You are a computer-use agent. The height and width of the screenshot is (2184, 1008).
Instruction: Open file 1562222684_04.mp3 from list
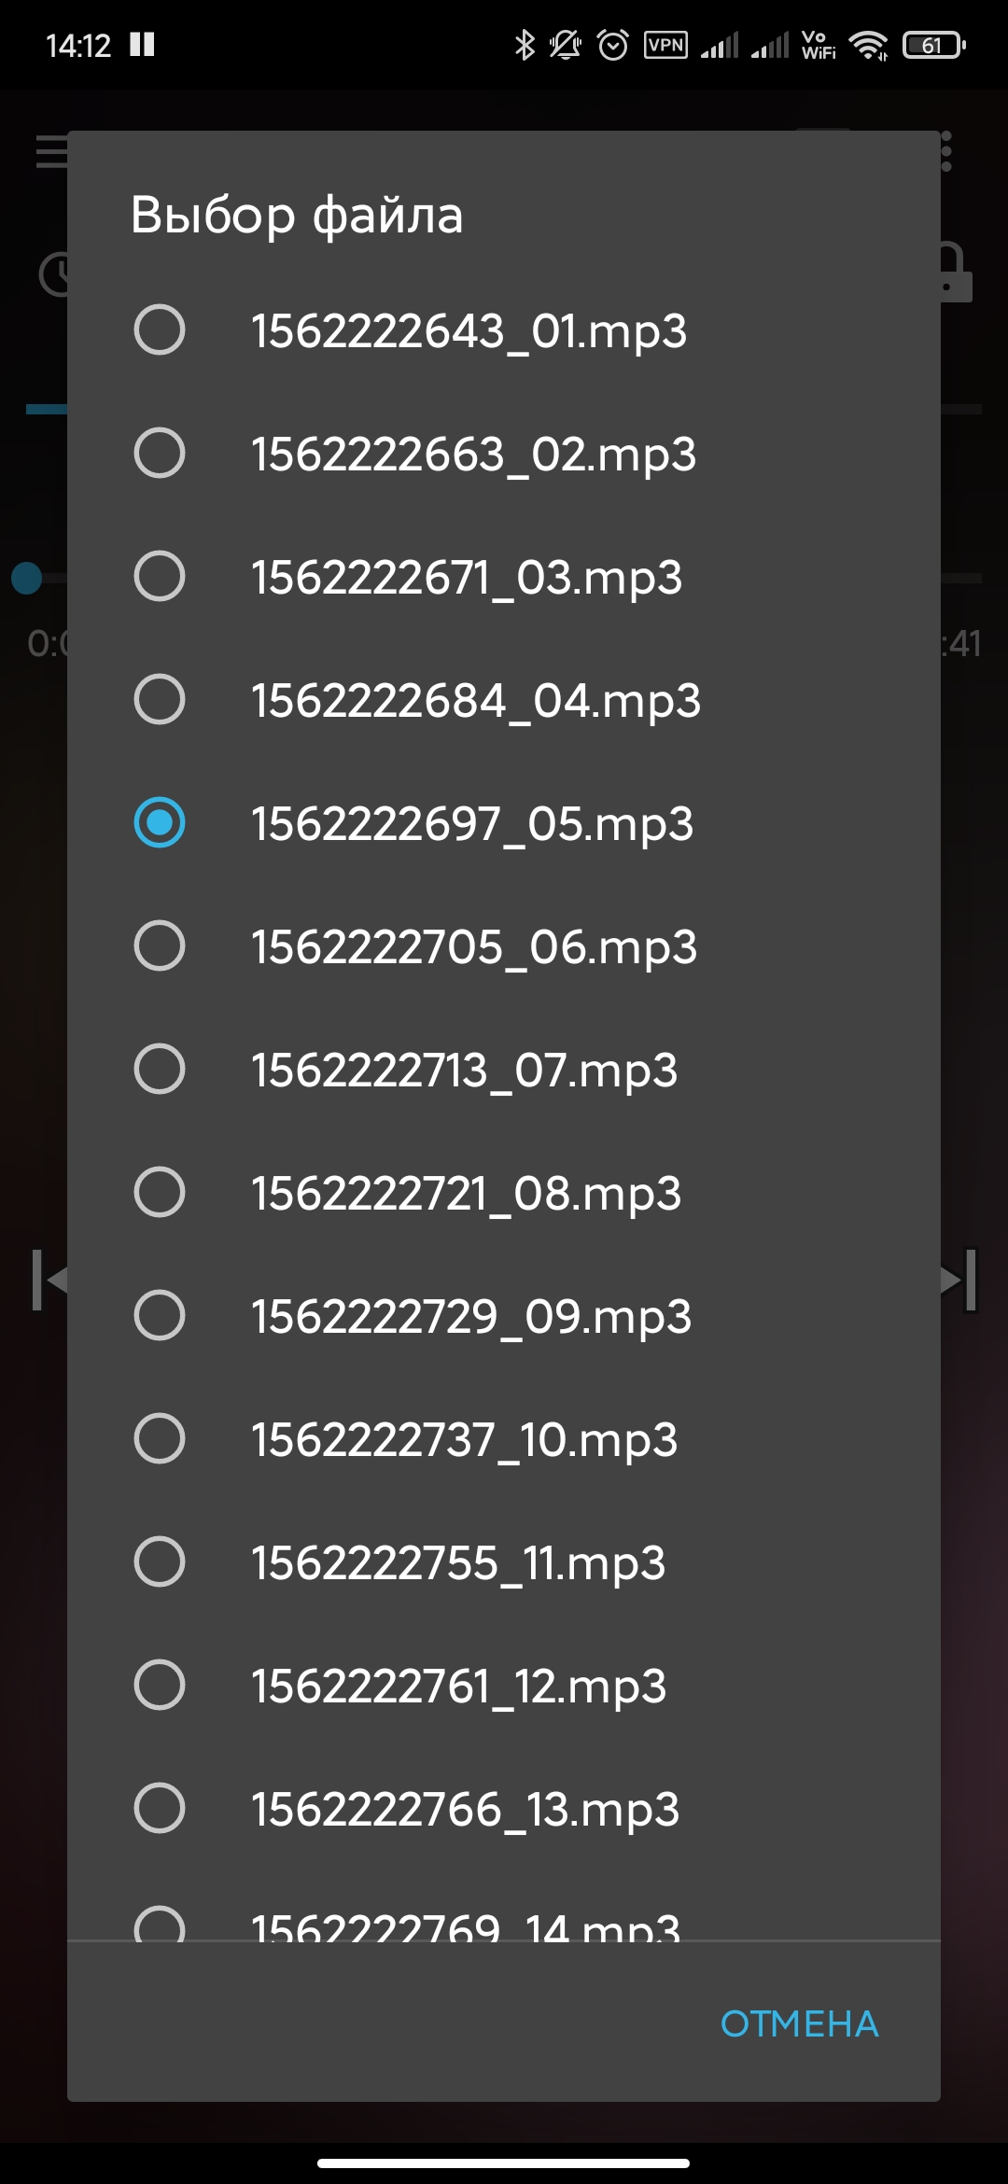(x=475, y=700)
